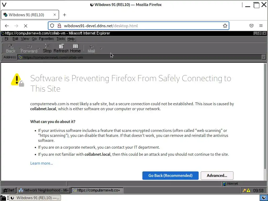Viewport: 268px width, 201px height.
Task: Click the bold collabnet.local text in the first paragraph
Action: tap(43, 109)
